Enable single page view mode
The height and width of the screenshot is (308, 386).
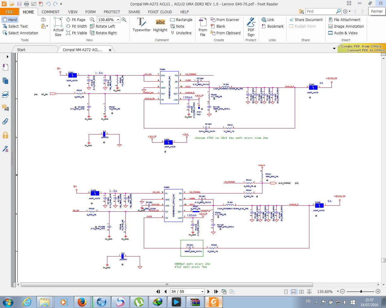coord(286,291)
